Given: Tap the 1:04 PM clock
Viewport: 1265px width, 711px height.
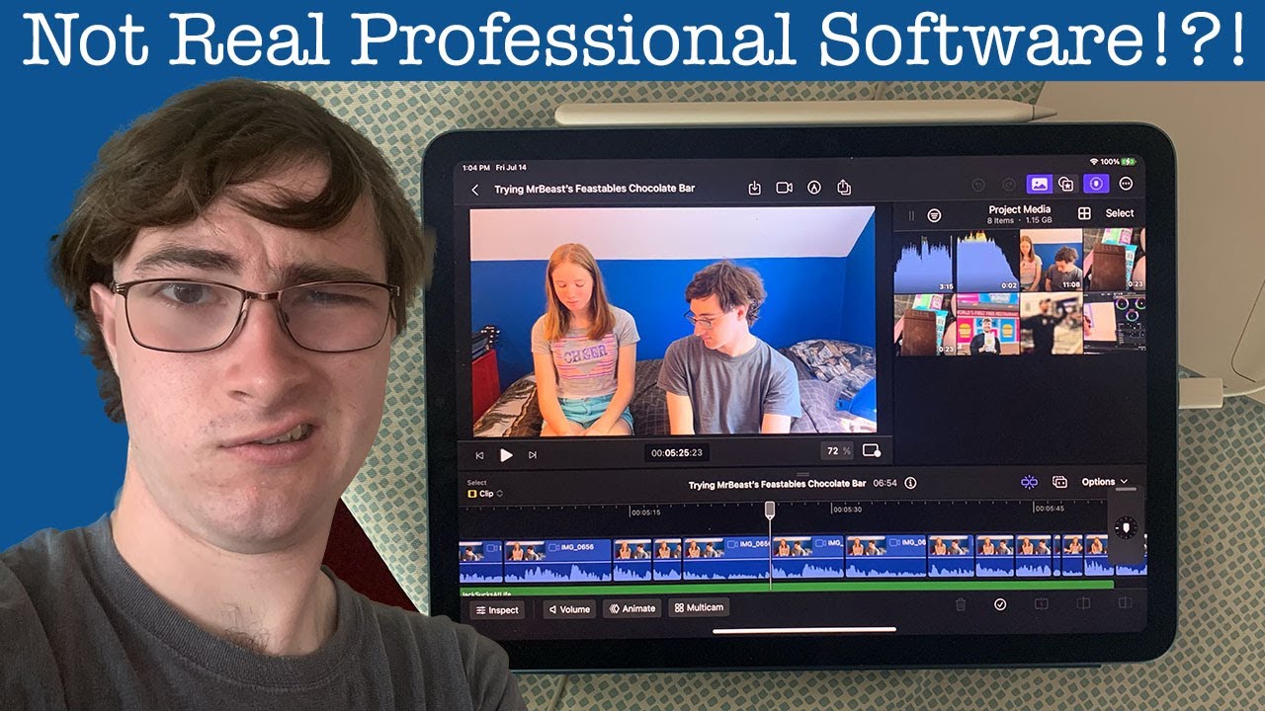Looking at the screenshot, I should [476, 168].
